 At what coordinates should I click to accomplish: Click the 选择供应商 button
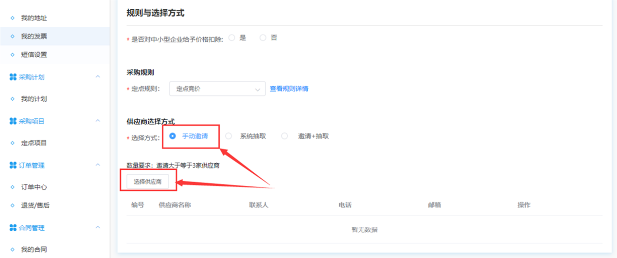point(148,182)
